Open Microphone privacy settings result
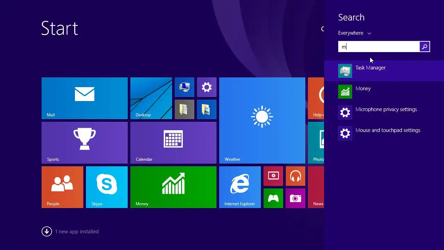444x250 pixels. (x=384, y=112)
